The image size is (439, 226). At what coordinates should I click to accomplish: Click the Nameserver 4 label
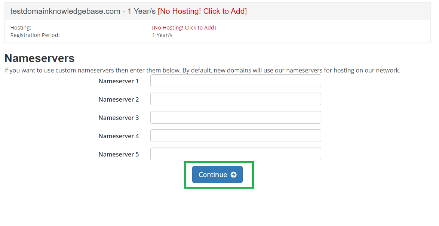[x=119, y=136]
